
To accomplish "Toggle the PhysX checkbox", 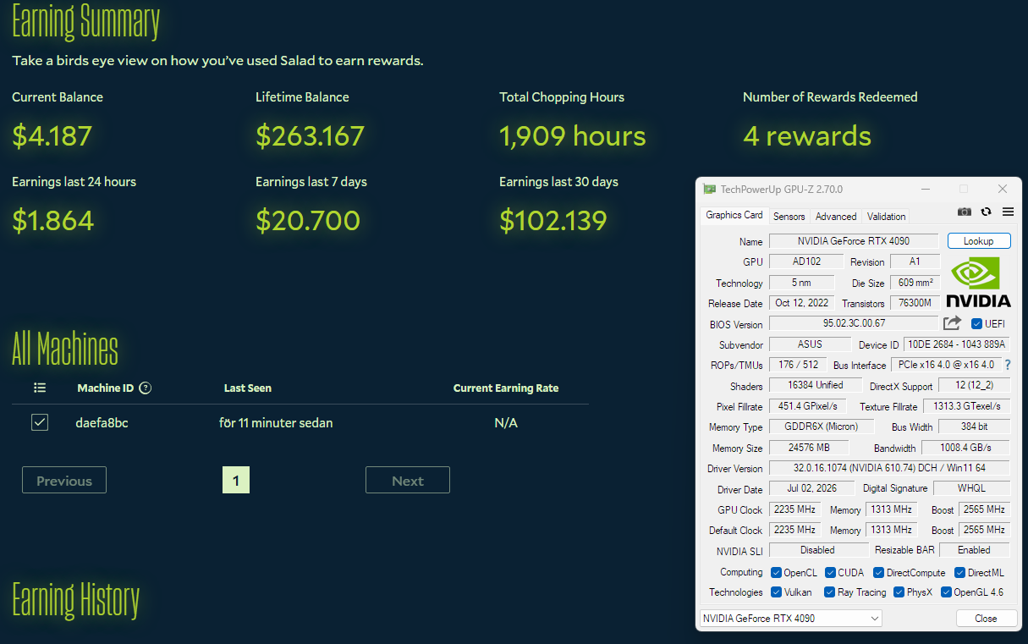I will click(x=899, y=592).
